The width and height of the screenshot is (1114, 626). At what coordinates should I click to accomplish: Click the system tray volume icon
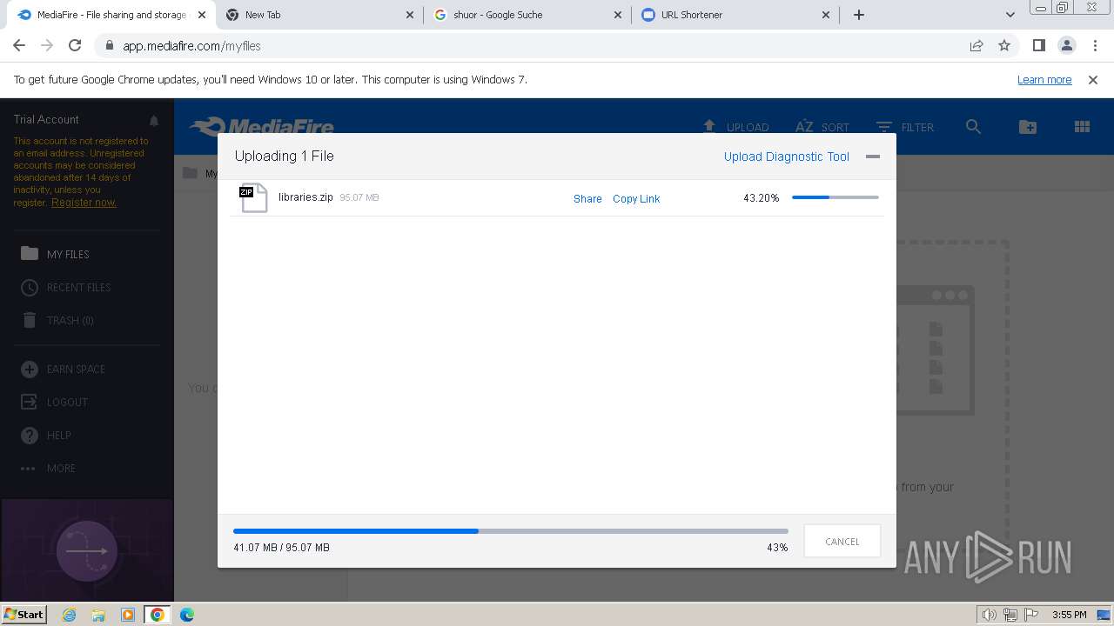pyautogui.click(x=990, y=615)
